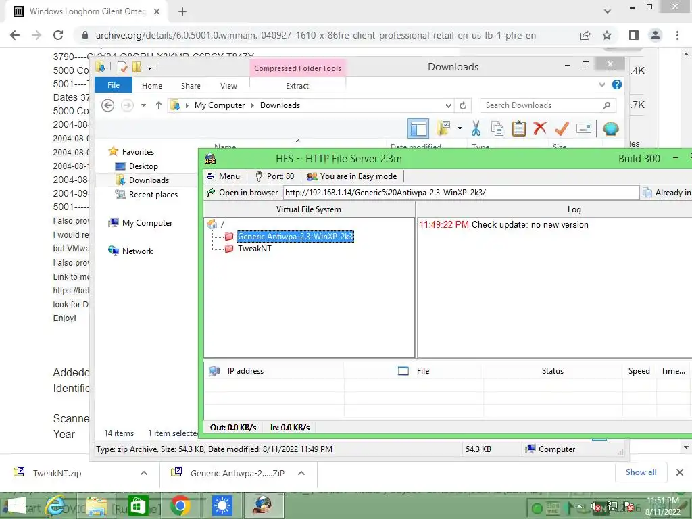Select Network in the navigation pane

pos(130,251)
